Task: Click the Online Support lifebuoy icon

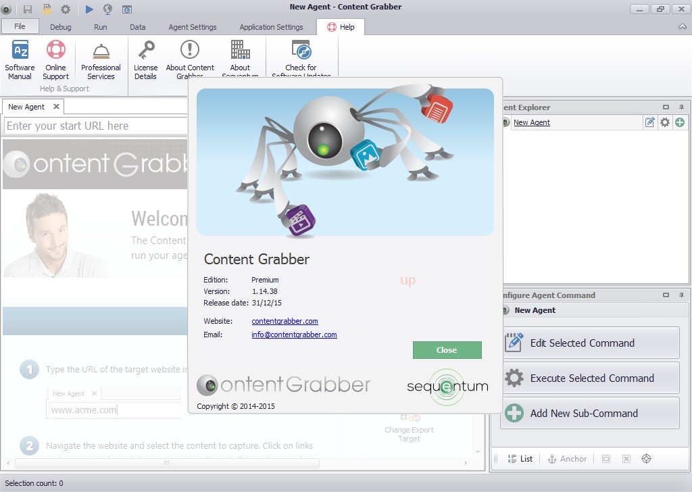Action: tap(55, 51)
